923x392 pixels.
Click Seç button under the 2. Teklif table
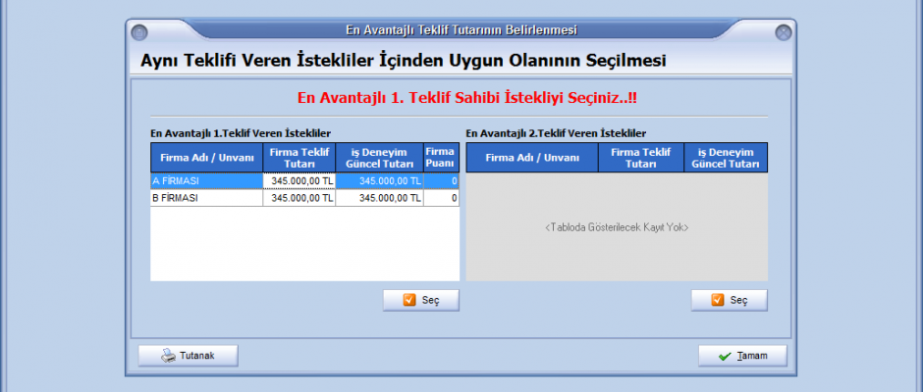(729, 301)
